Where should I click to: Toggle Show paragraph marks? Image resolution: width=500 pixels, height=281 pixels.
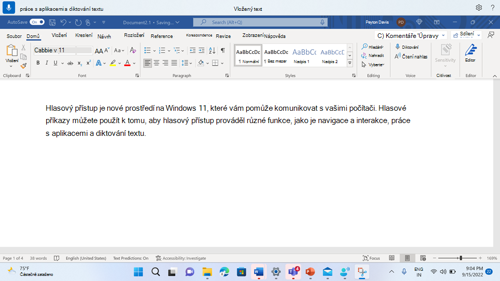[x=223, y=50]
